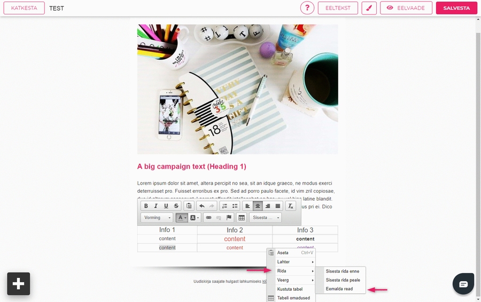Open the Sisesta insert dropdown
The height and width of the screenshot is (302, 481).
pyautogui.click(x=266, y=218)
